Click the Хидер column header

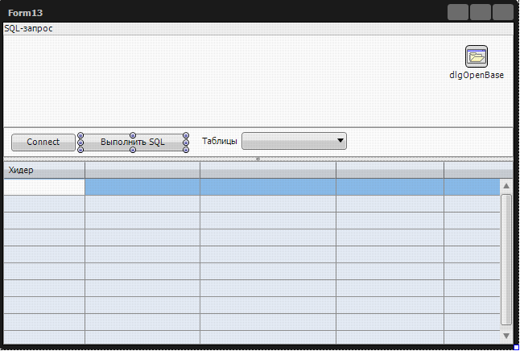point(44,170)
